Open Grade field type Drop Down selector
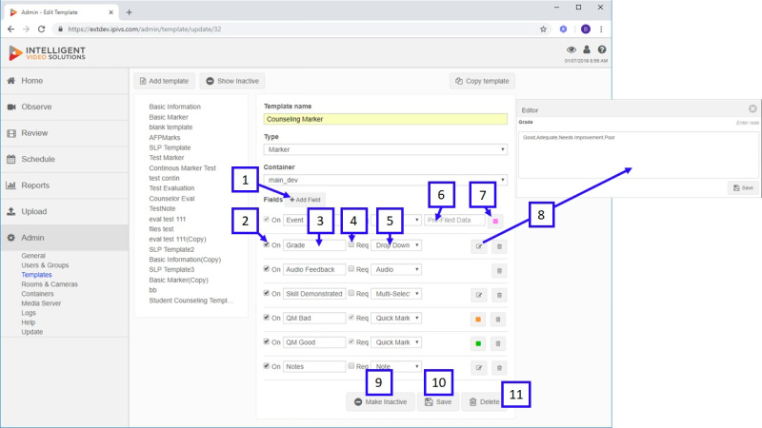762x428 pixels. [x=396, y=245]
